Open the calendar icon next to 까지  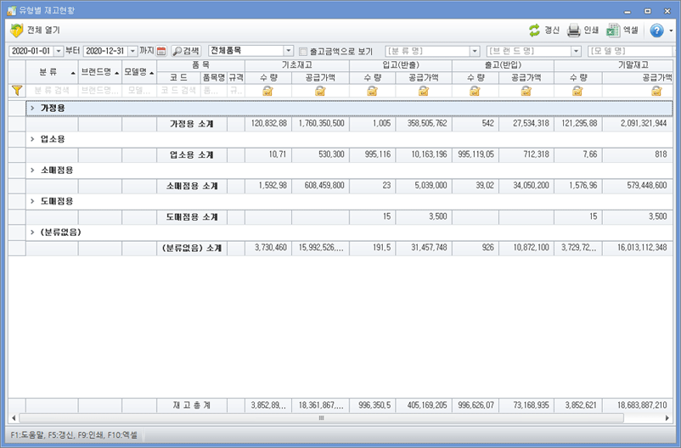[161, 51]
